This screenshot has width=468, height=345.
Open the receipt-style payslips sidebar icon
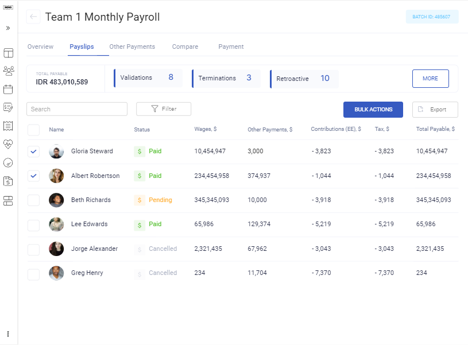pyautogui.click(x=8, y=126)
